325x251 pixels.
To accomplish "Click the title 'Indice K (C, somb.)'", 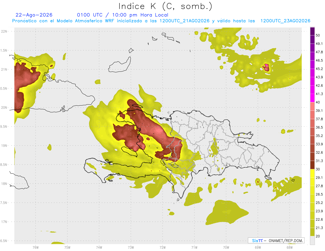I will (165, 6).
